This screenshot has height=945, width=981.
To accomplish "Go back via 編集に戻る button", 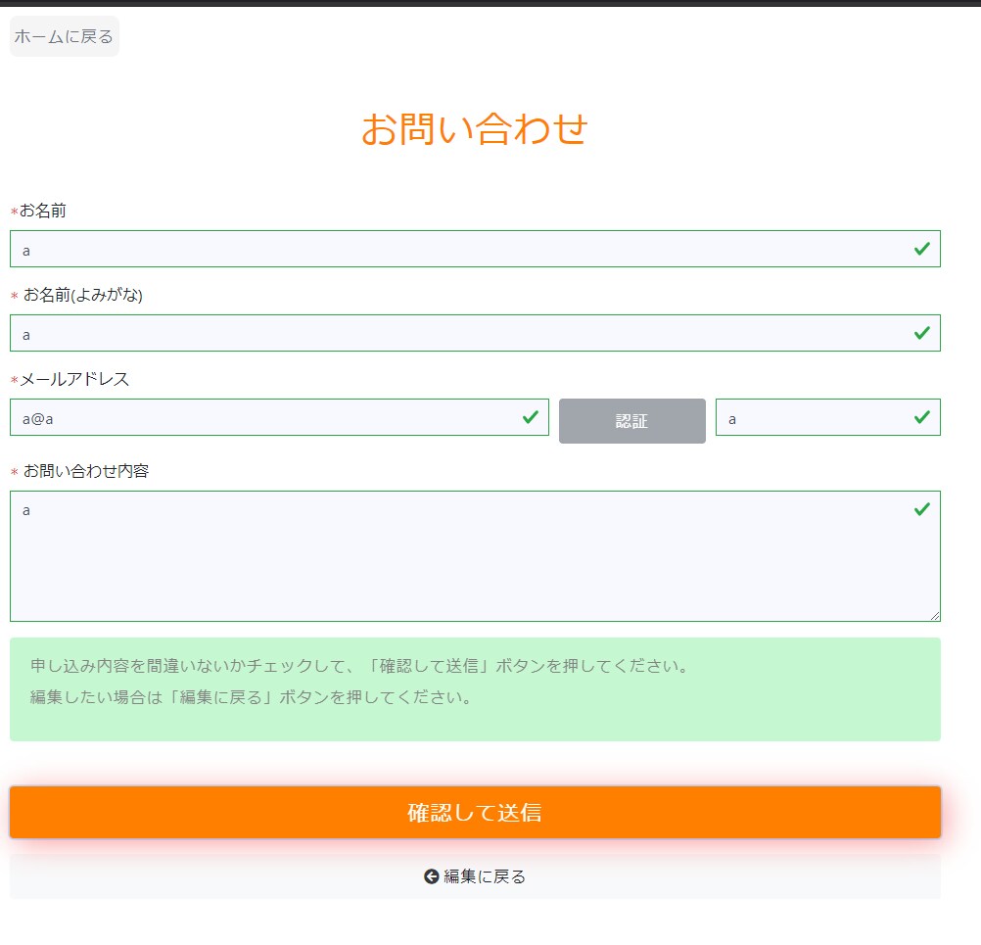I will coord(475,876).
